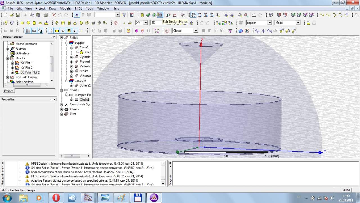Open the Modeler menu
The width and height of the screenshot is (360, 203).
click(x=66, y=8)
